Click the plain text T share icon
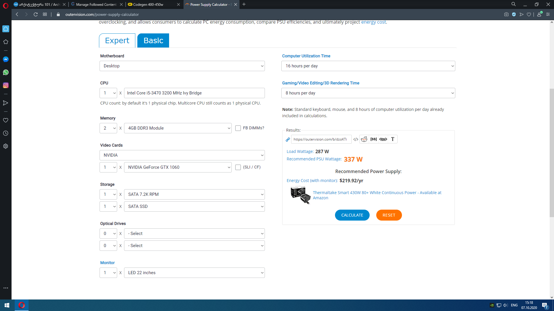 coord(393,139)
